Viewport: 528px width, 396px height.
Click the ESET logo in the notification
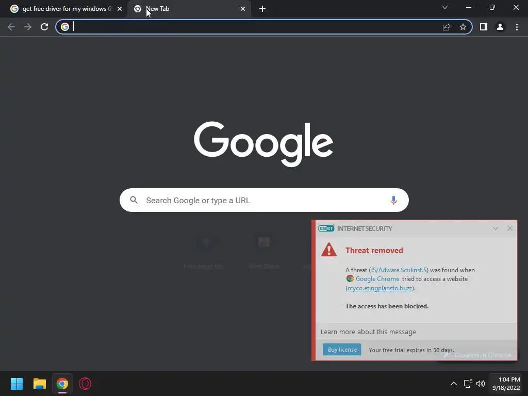pos(326,228)
